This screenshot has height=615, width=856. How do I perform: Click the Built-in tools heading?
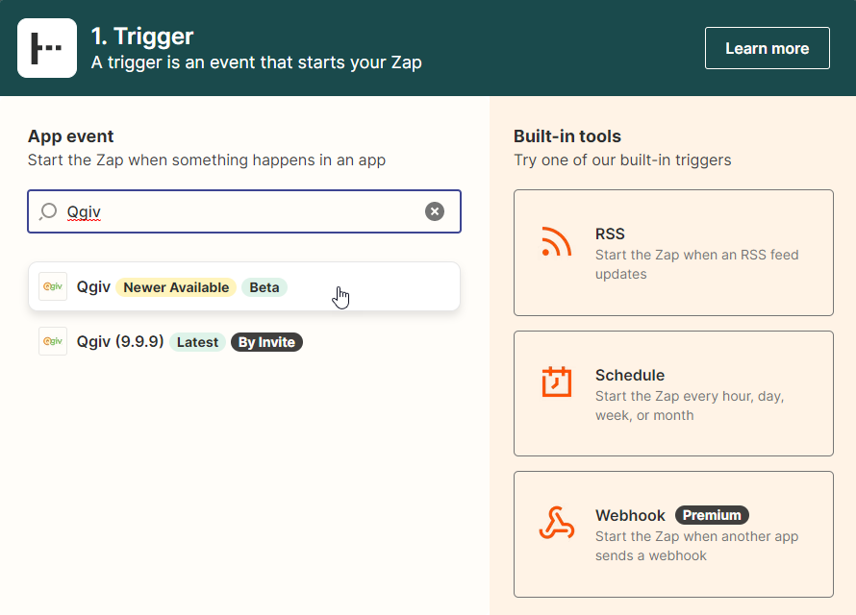(567, 136)
